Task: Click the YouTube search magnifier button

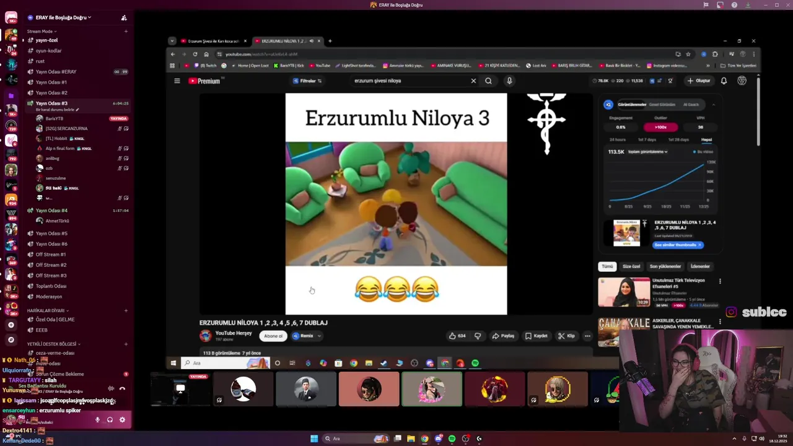Action: coord(488,81)
